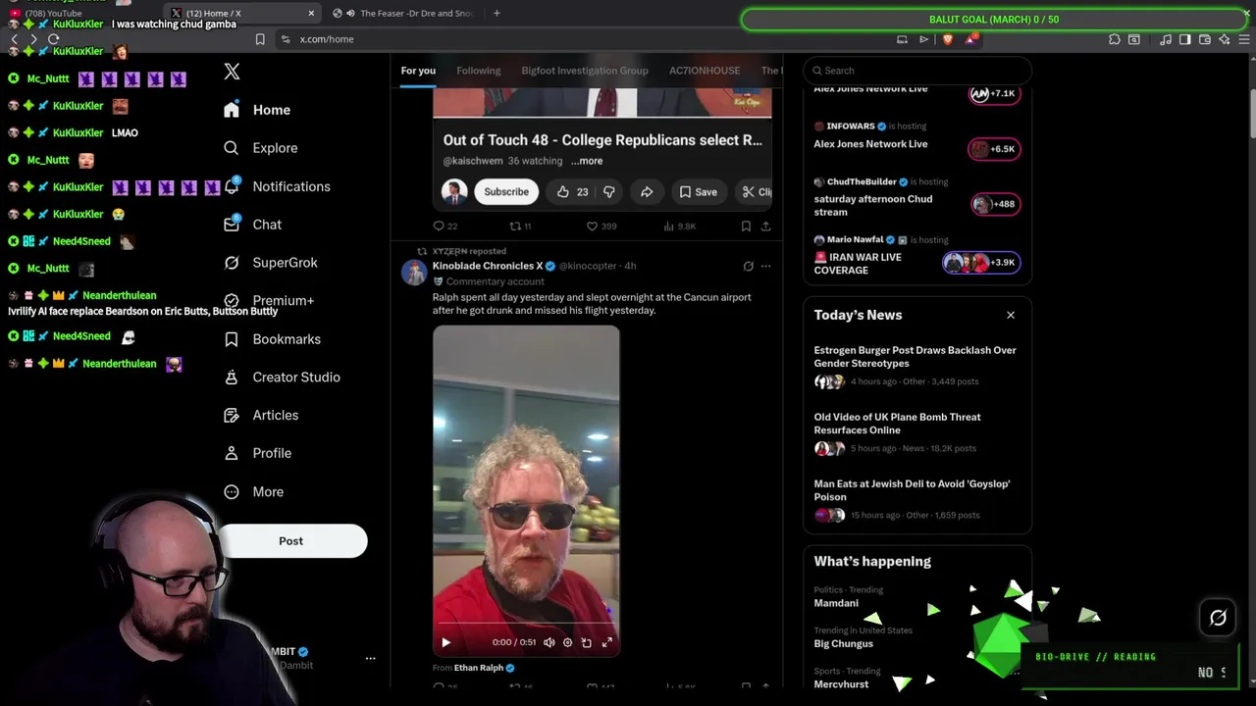
Task: Click the Post button
Action: pos(291,541)
